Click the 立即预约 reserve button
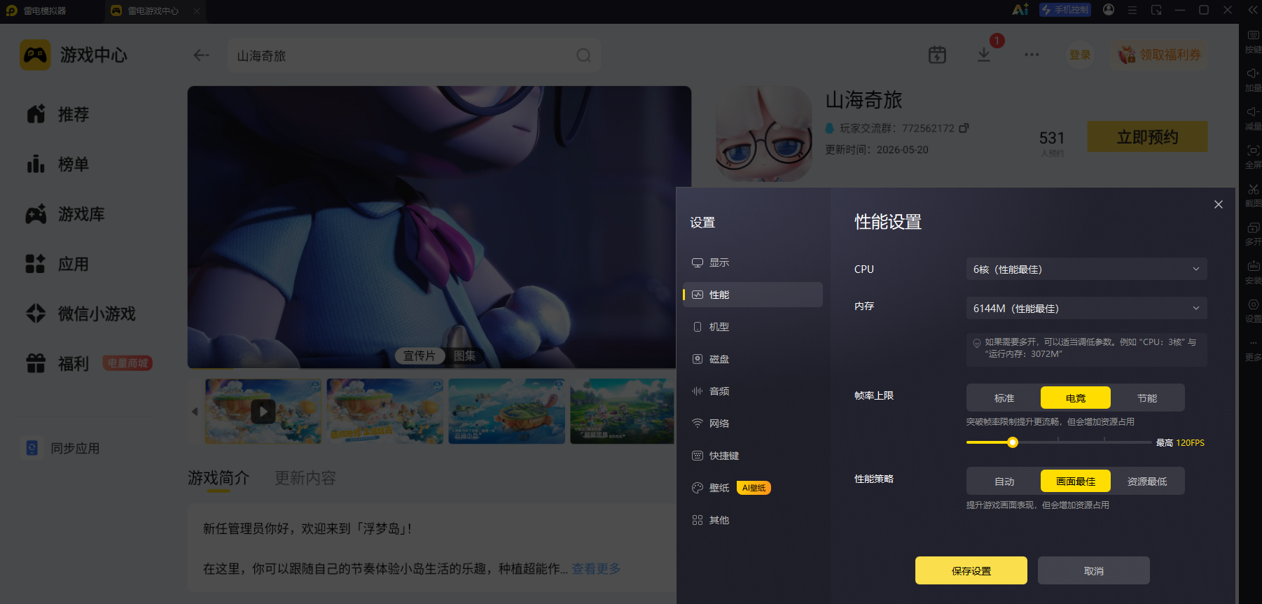 point(1147,136)
